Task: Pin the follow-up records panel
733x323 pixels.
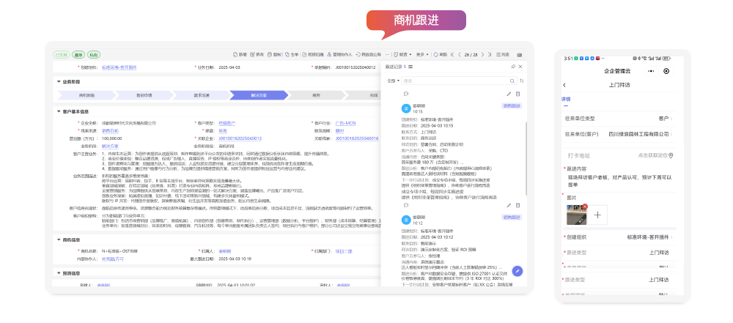Action: click(512, 67)
